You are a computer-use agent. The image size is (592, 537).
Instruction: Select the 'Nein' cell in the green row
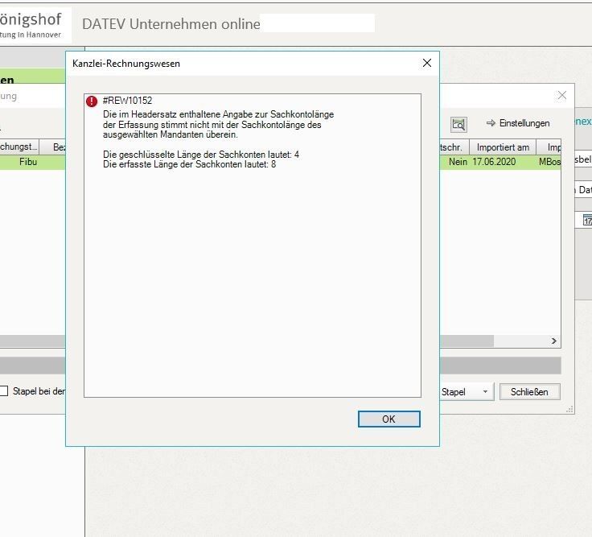point(458,162)
